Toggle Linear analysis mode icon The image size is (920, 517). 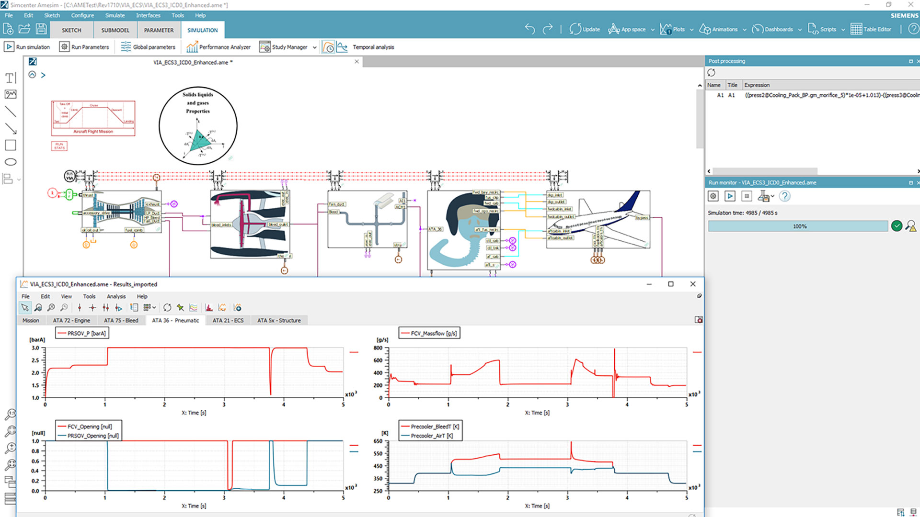tap(342, 47)
